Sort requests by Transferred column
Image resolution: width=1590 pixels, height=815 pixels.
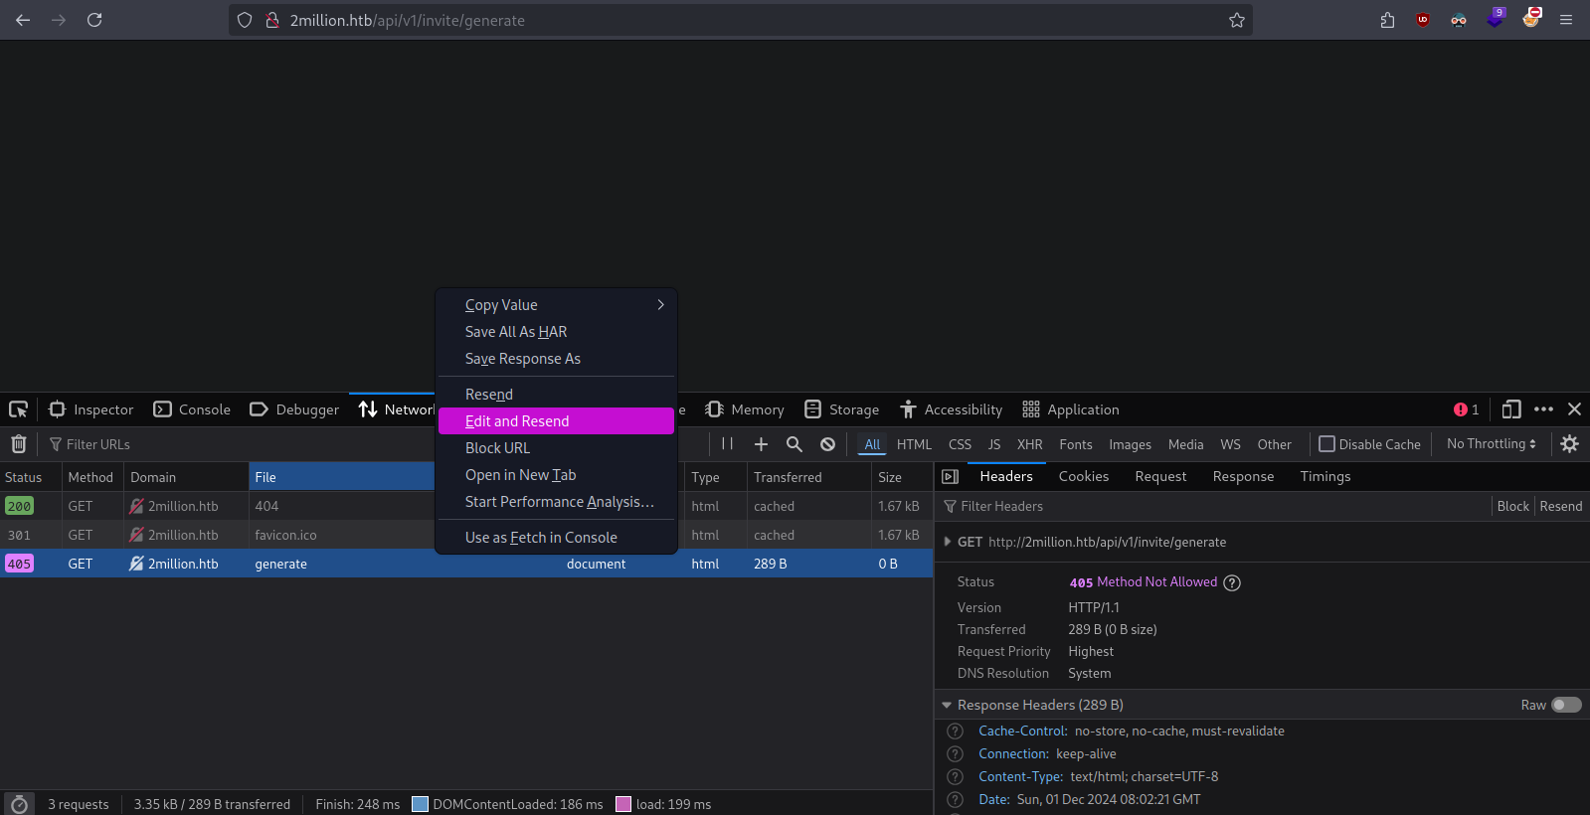808,477
